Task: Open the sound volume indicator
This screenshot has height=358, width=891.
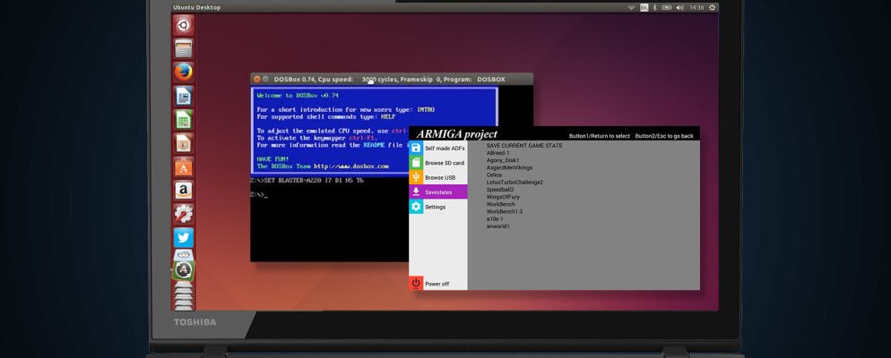Action: click(680, 7)
